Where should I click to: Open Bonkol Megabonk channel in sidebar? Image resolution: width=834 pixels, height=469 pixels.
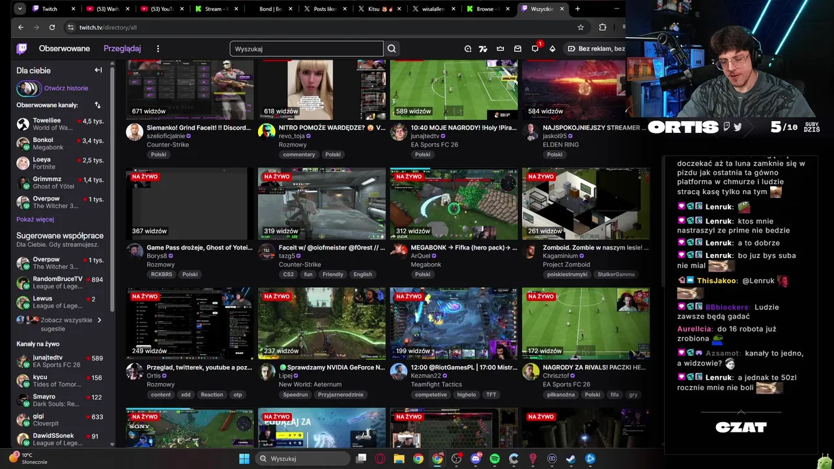[x=60, y=143]
